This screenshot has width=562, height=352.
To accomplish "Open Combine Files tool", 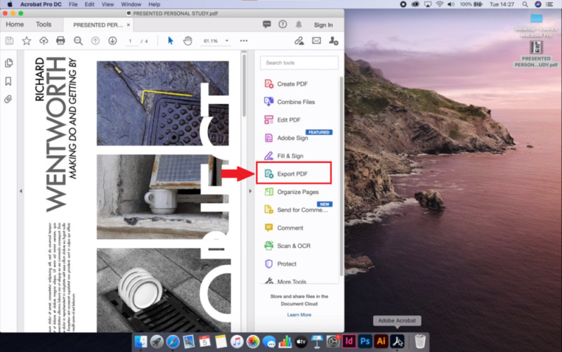I will tap(295, 102).
